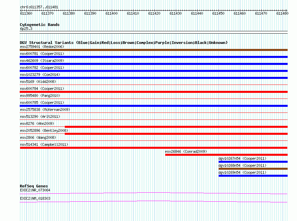Click the EXOC2 NM_018303 magenta gene line

click(x=154, y=202)
